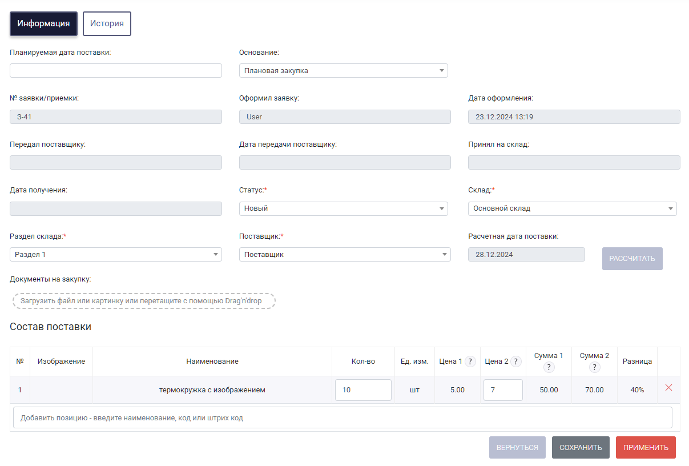Click the Разница column header
Image resolution: width=689 pixels, height=466 pixels.
tap(637, 361)
